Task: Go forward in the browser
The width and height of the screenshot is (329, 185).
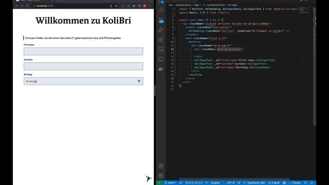Action: click(x=22, y=6)
